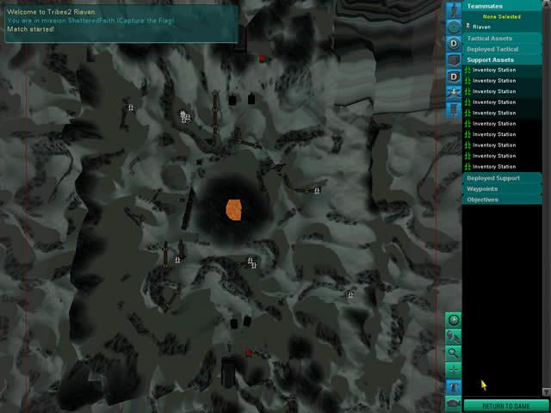
Task: Click the compass circle tool icon
Action: (x=454, y=320)
